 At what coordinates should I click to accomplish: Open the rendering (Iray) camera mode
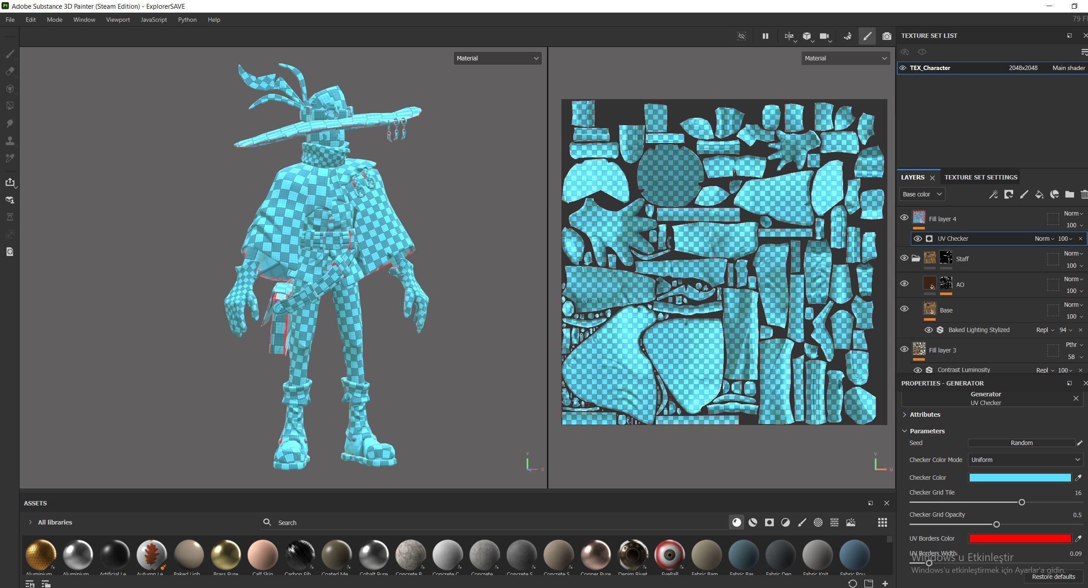[886, 37]
